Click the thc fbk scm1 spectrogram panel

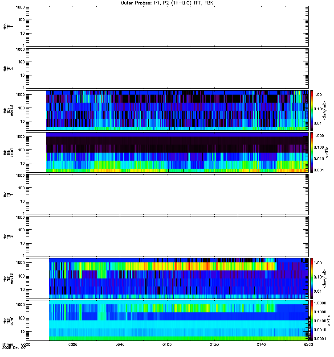[167, 320]
